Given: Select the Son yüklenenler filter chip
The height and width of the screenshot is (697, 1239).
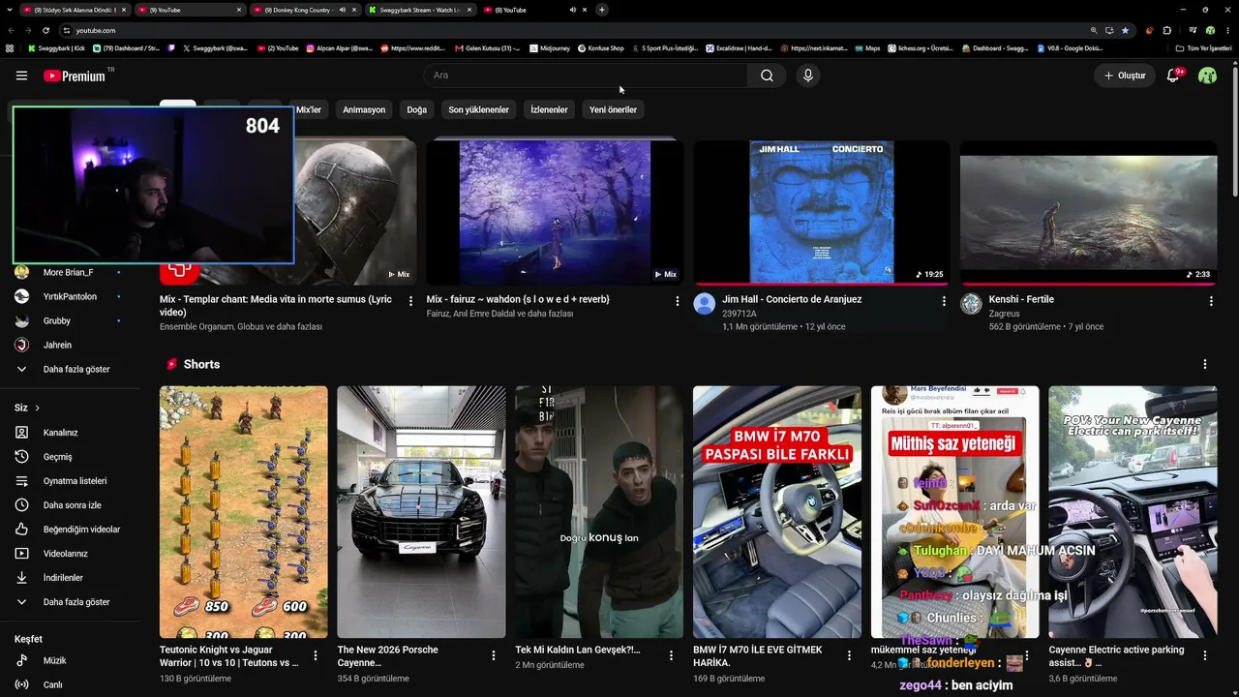Looking at the screenshot, I should click(478, 109).
